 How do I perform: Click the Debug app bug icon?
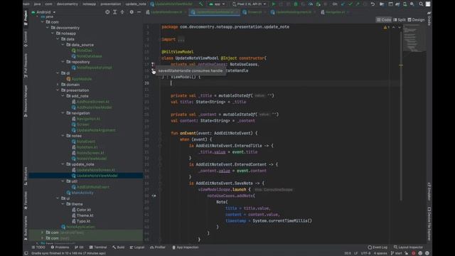[296, 4]
